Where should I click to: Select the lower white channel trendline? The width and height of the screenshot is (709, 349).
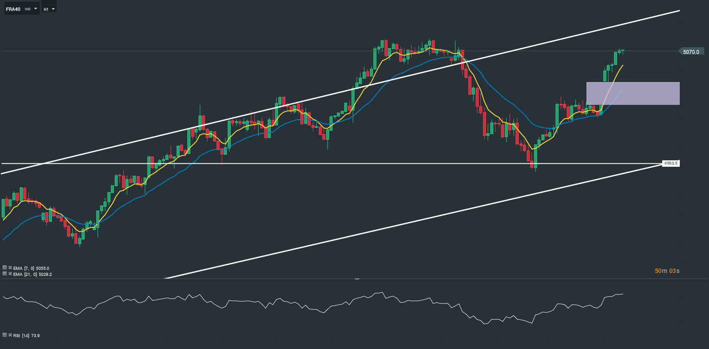tap(387, 227)
